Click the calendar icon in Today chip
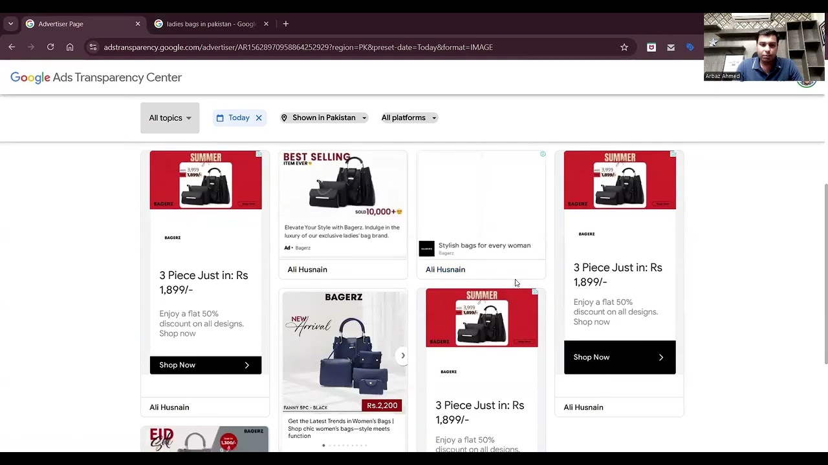The height and width of the screenshot is (465, 828). [x=220, y=118]
